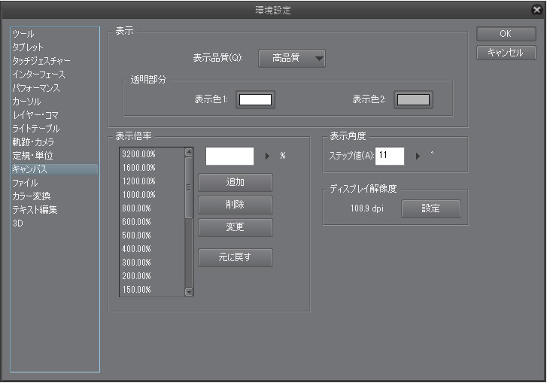Select 600.00% in zoom list
Viewport: 547px width, 383px height.
[152, 222]
